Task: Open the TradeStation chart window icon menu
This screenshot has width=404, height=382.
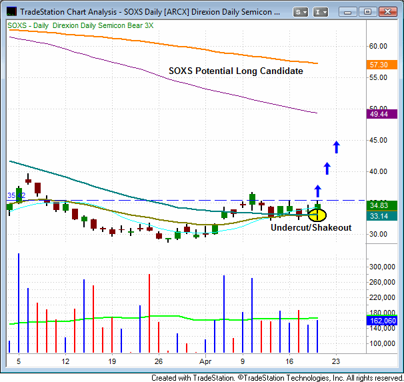Action: coord(11,11)
